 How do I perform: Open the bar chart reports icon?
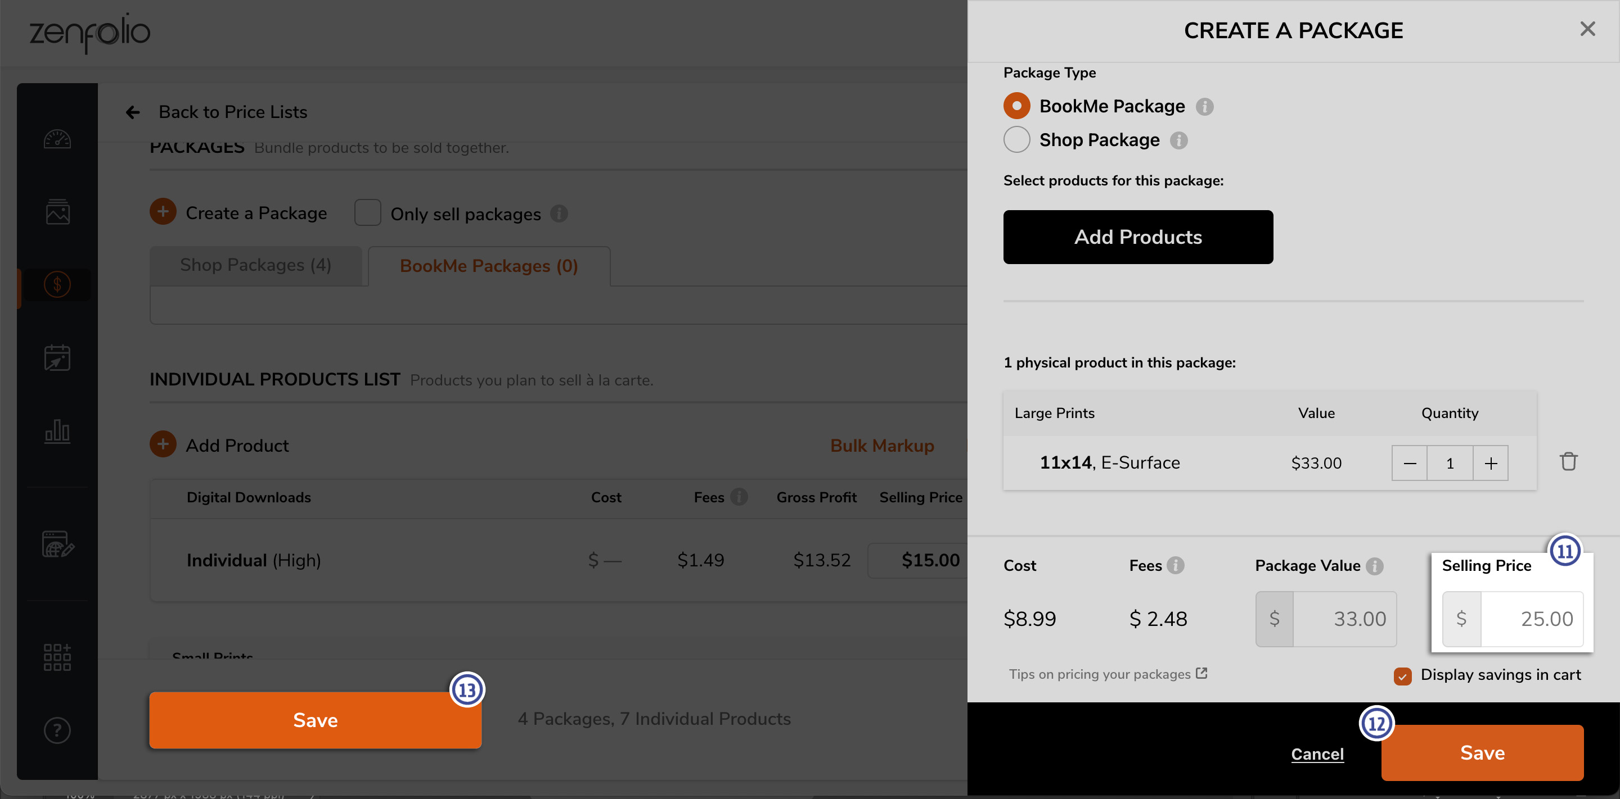click(57, 431)
